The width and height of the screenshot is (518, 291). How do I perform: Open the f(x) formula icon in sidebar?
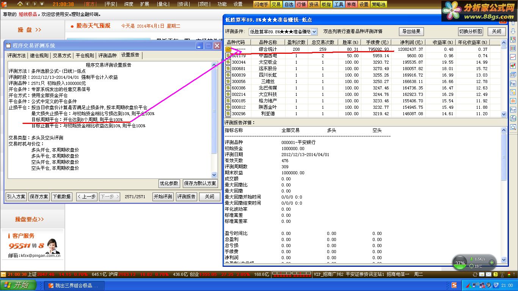click(513, 119)
